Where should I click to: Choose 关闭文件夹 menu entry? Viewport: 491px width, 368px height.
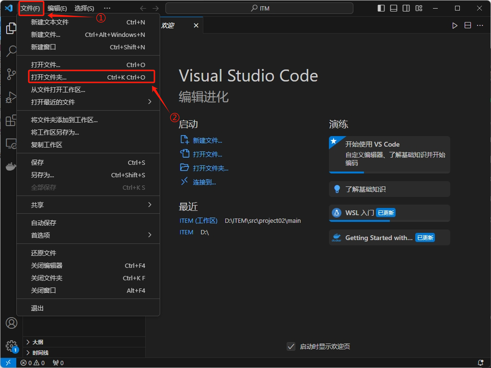(88, 278)
